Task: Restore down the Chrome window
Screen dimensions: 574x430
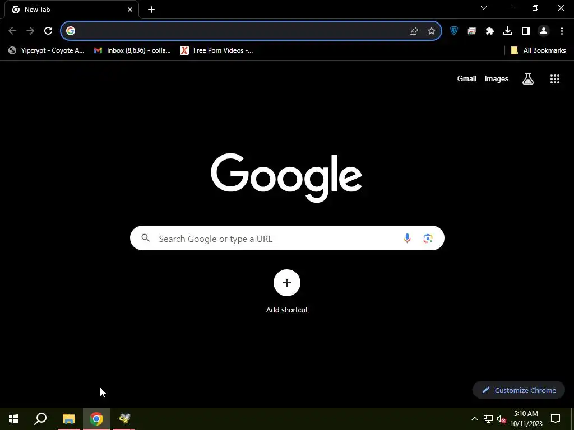Action: 535,8
